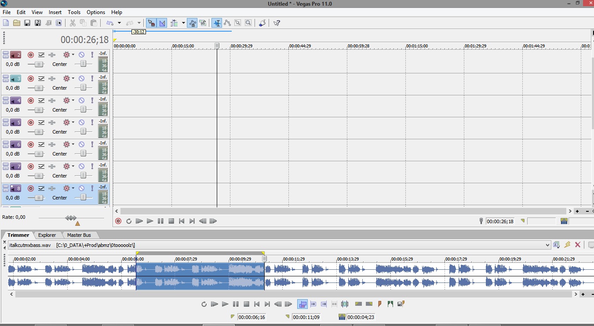The width and height of the screenshot is (594, 326).
Task: Click the playback Rate slider
Action: 71,218
